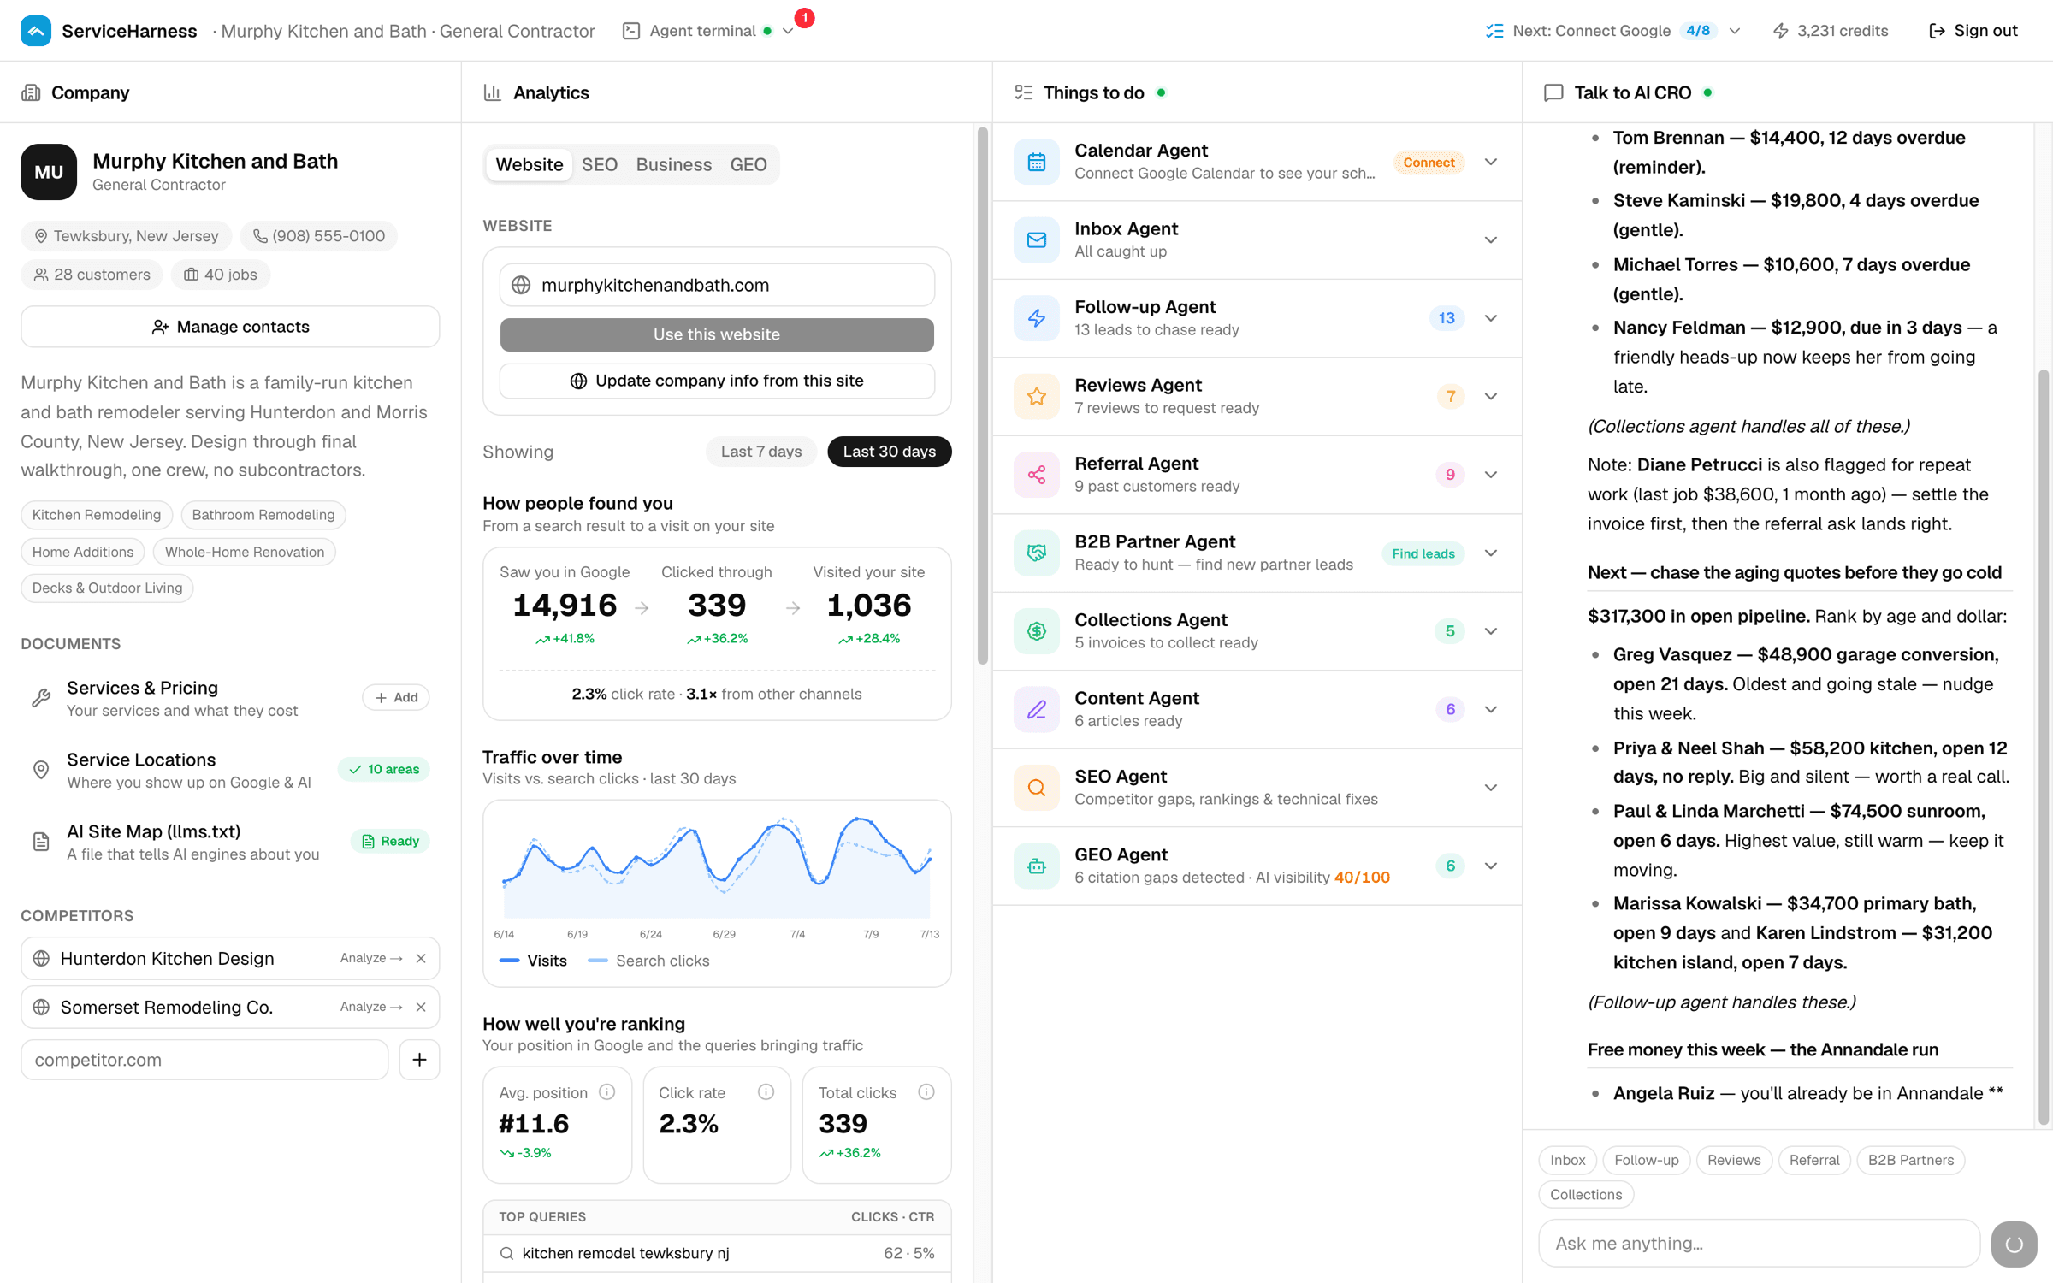
Task: Click the Inbox Agent envelope icon
Action: tap(1036, 240)
